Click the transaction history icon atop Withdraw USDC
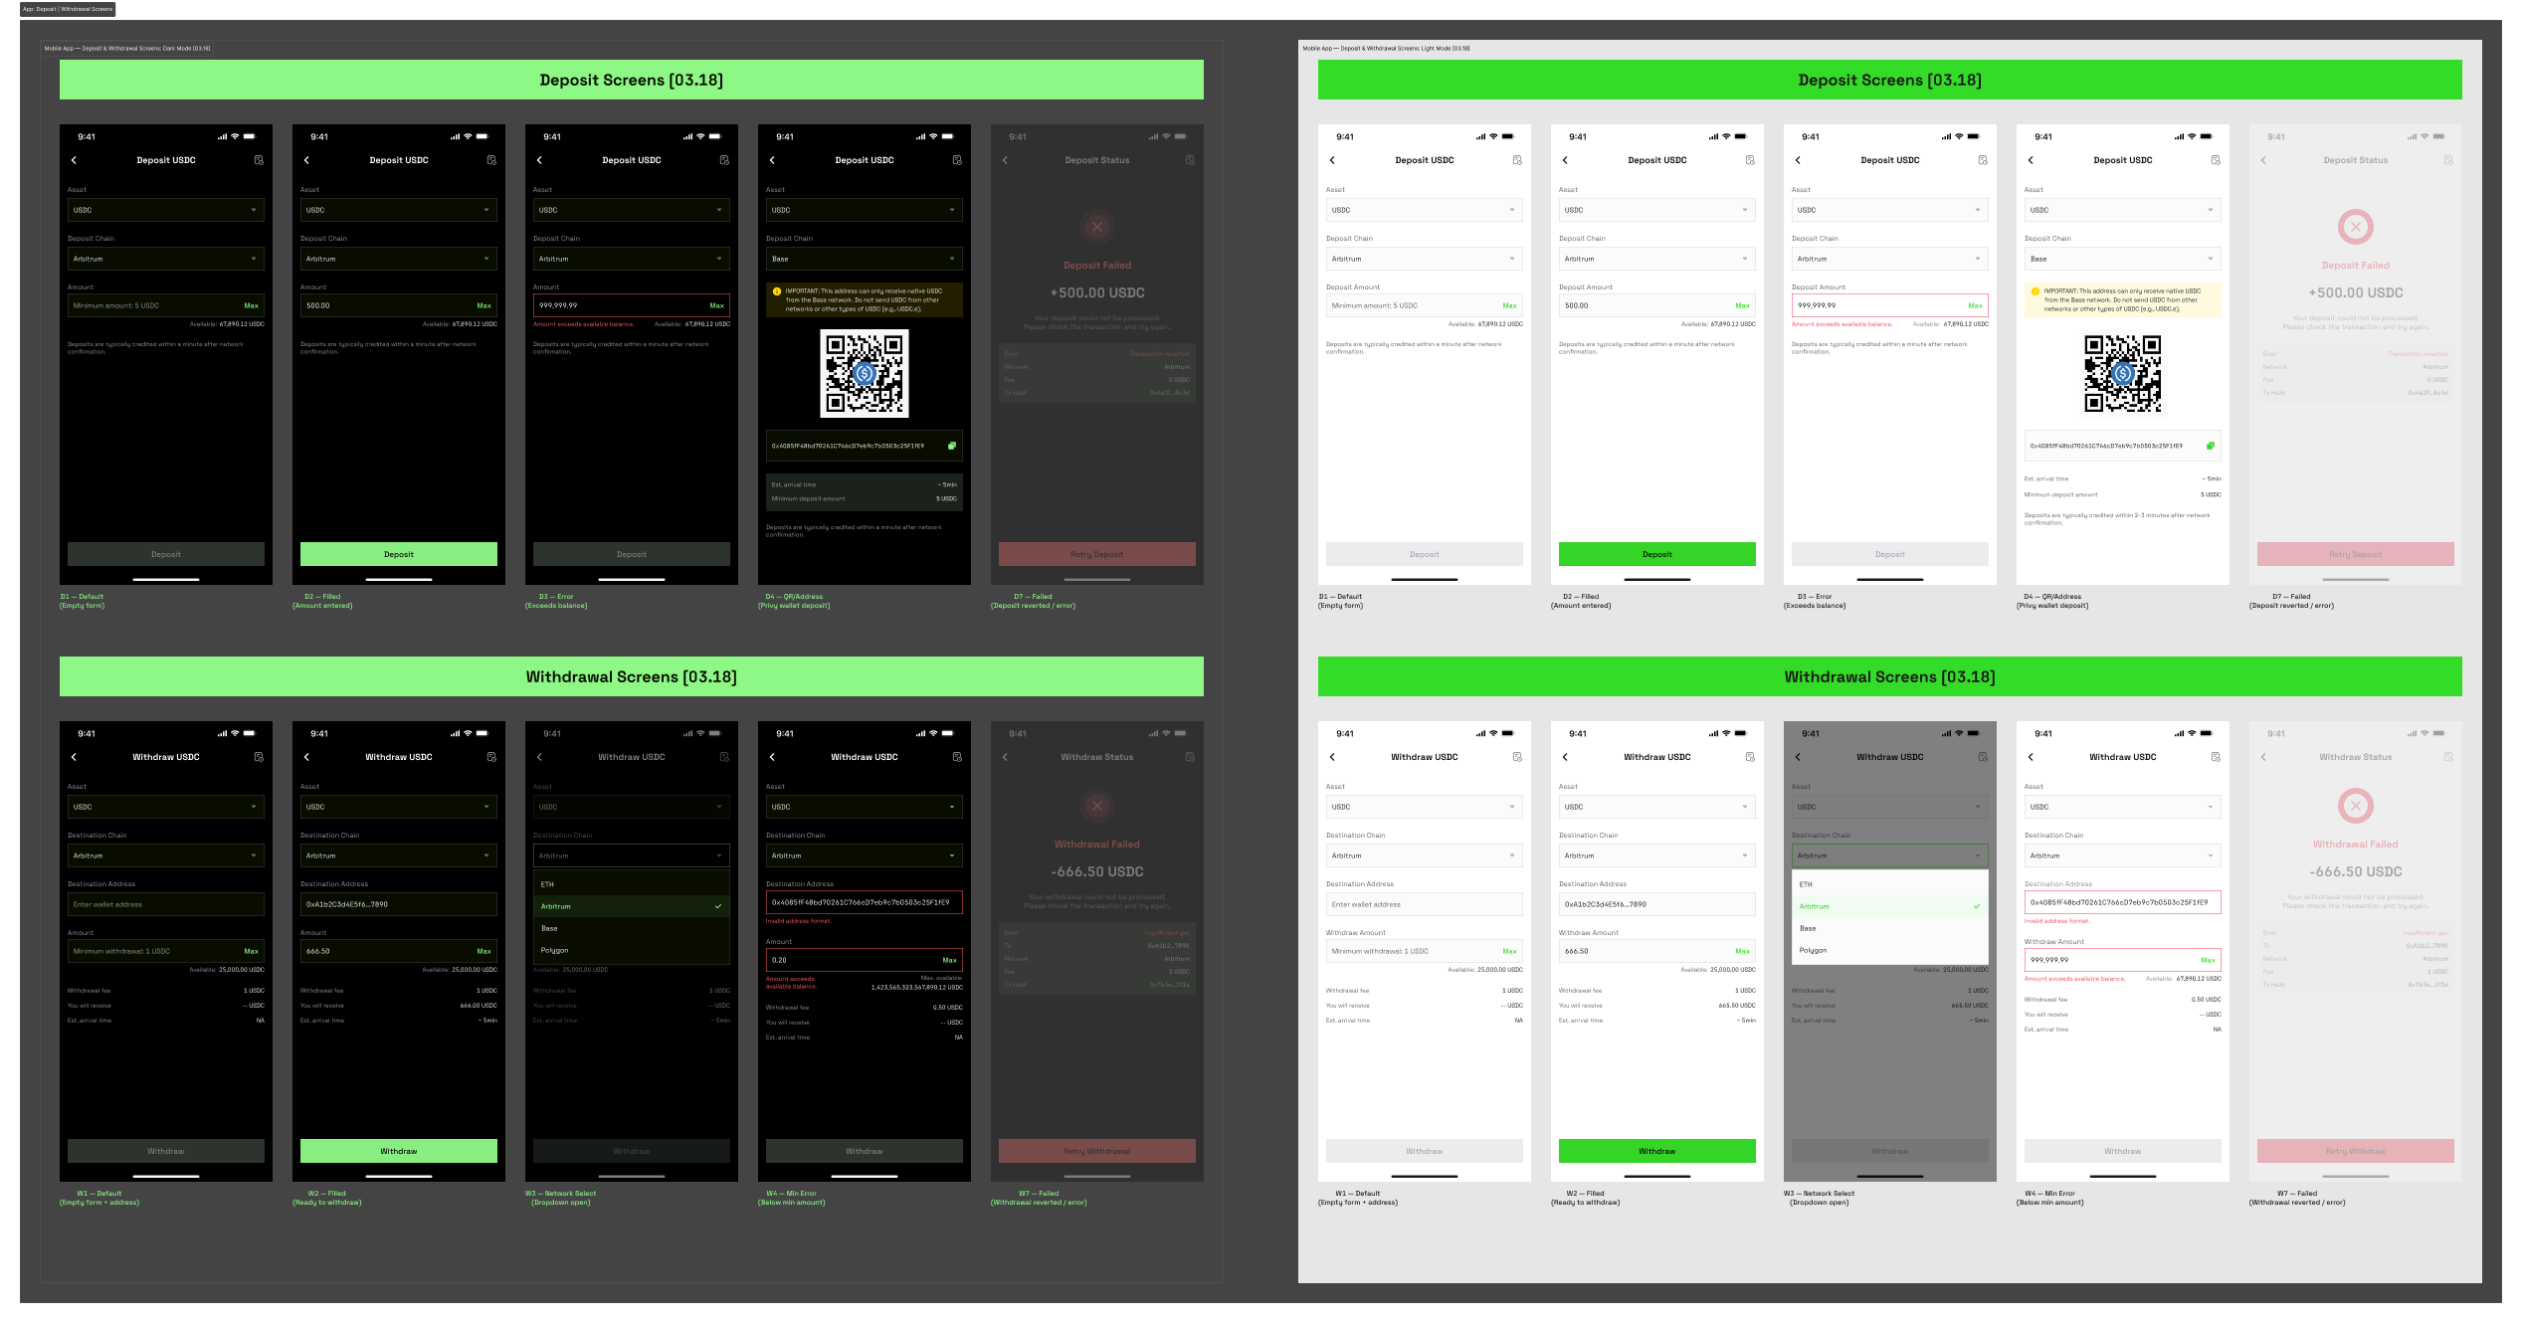Screen dimensions: 2522x1323 pyautogui.click(x=260, y=756)
